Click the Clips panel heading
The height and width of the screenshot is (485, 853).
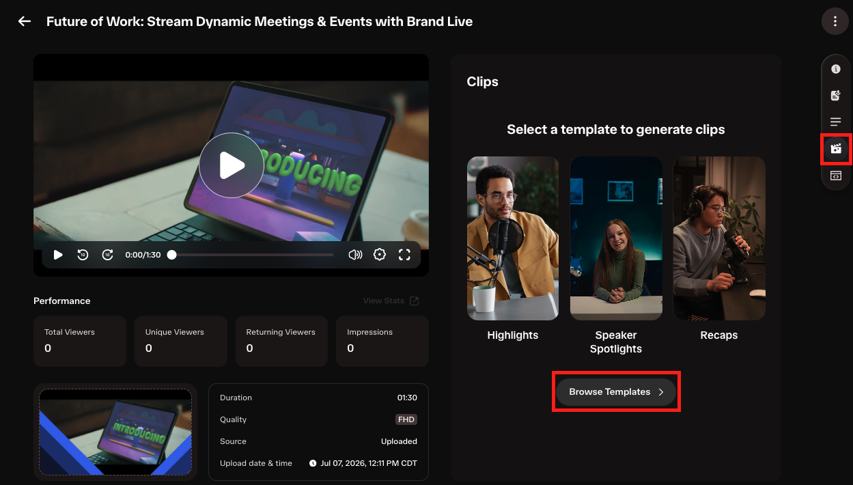tap(483, 81)
